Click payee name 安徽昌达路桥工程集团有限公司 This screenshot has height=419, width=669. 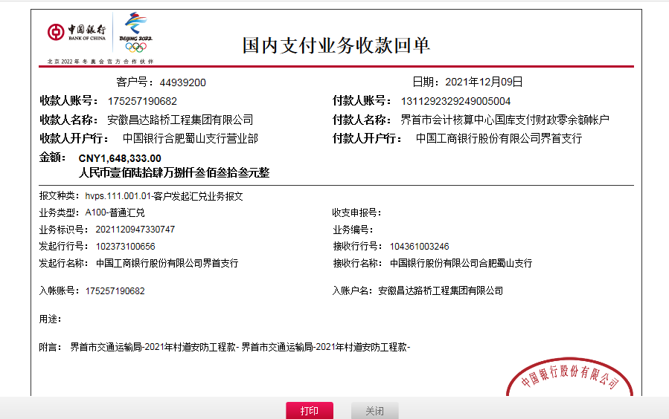pyautogui.click(x=180, y=120)
